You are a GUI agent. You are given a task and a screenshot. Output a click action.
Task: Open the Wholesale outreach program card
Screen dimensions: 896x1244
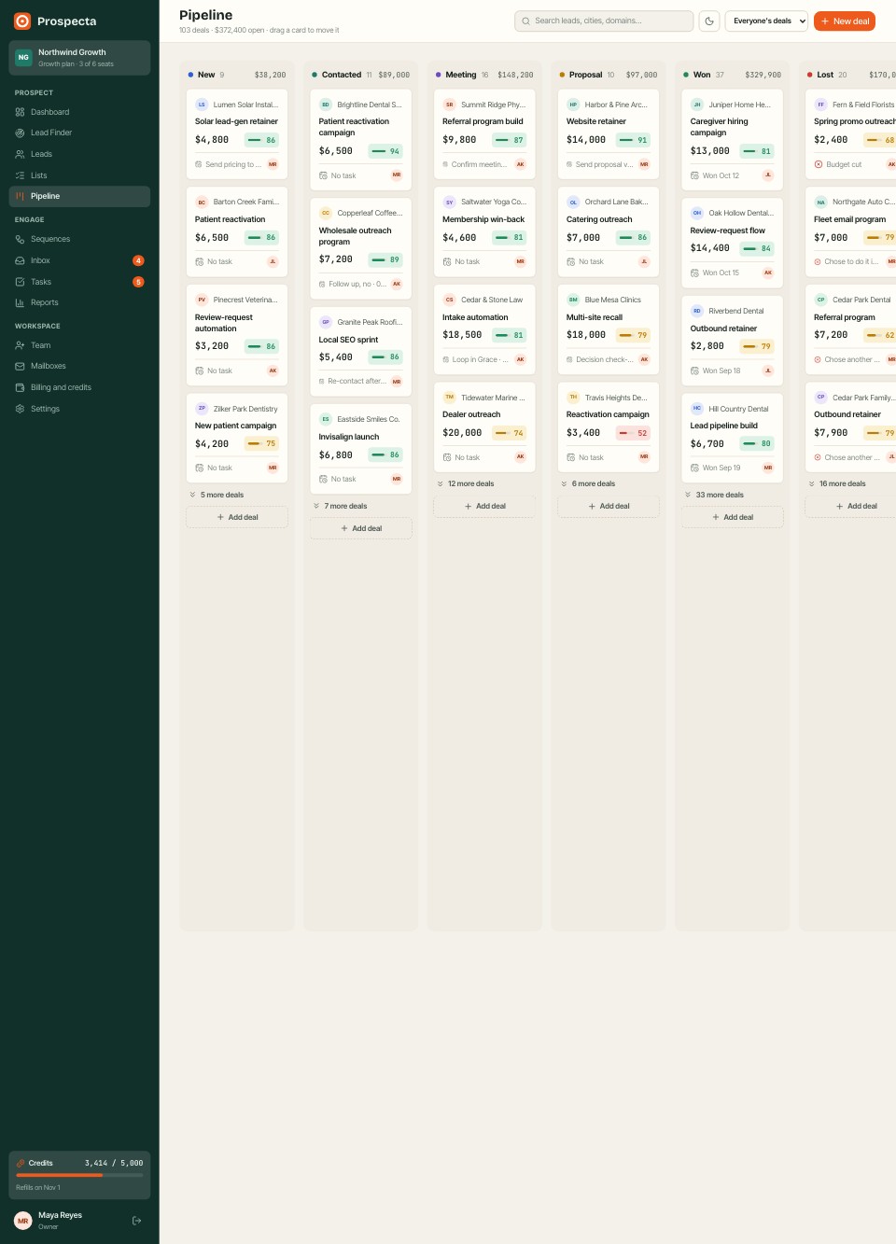pyautogui.click(x=361, y=247)
